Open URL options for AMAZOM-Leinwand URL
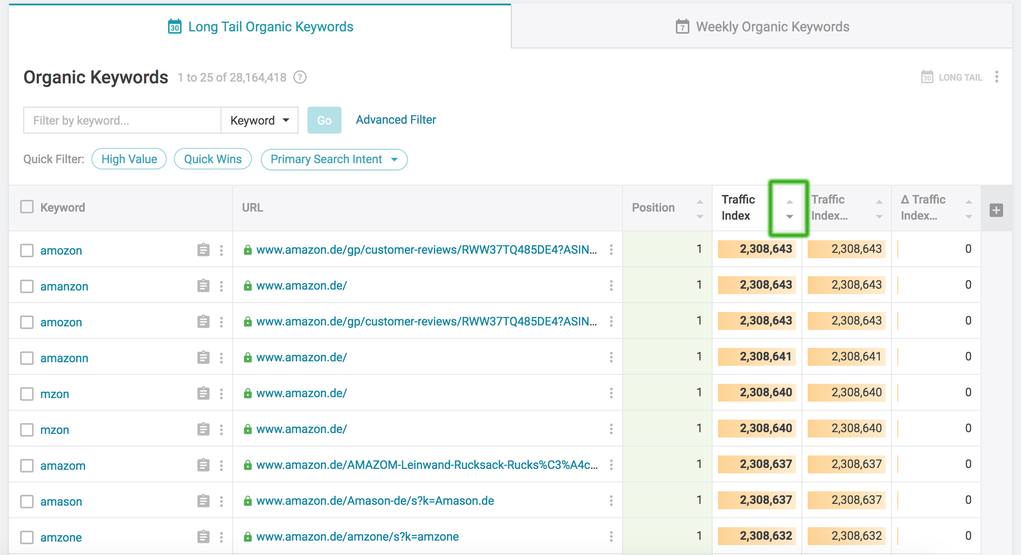 click(x=611, y=465)
